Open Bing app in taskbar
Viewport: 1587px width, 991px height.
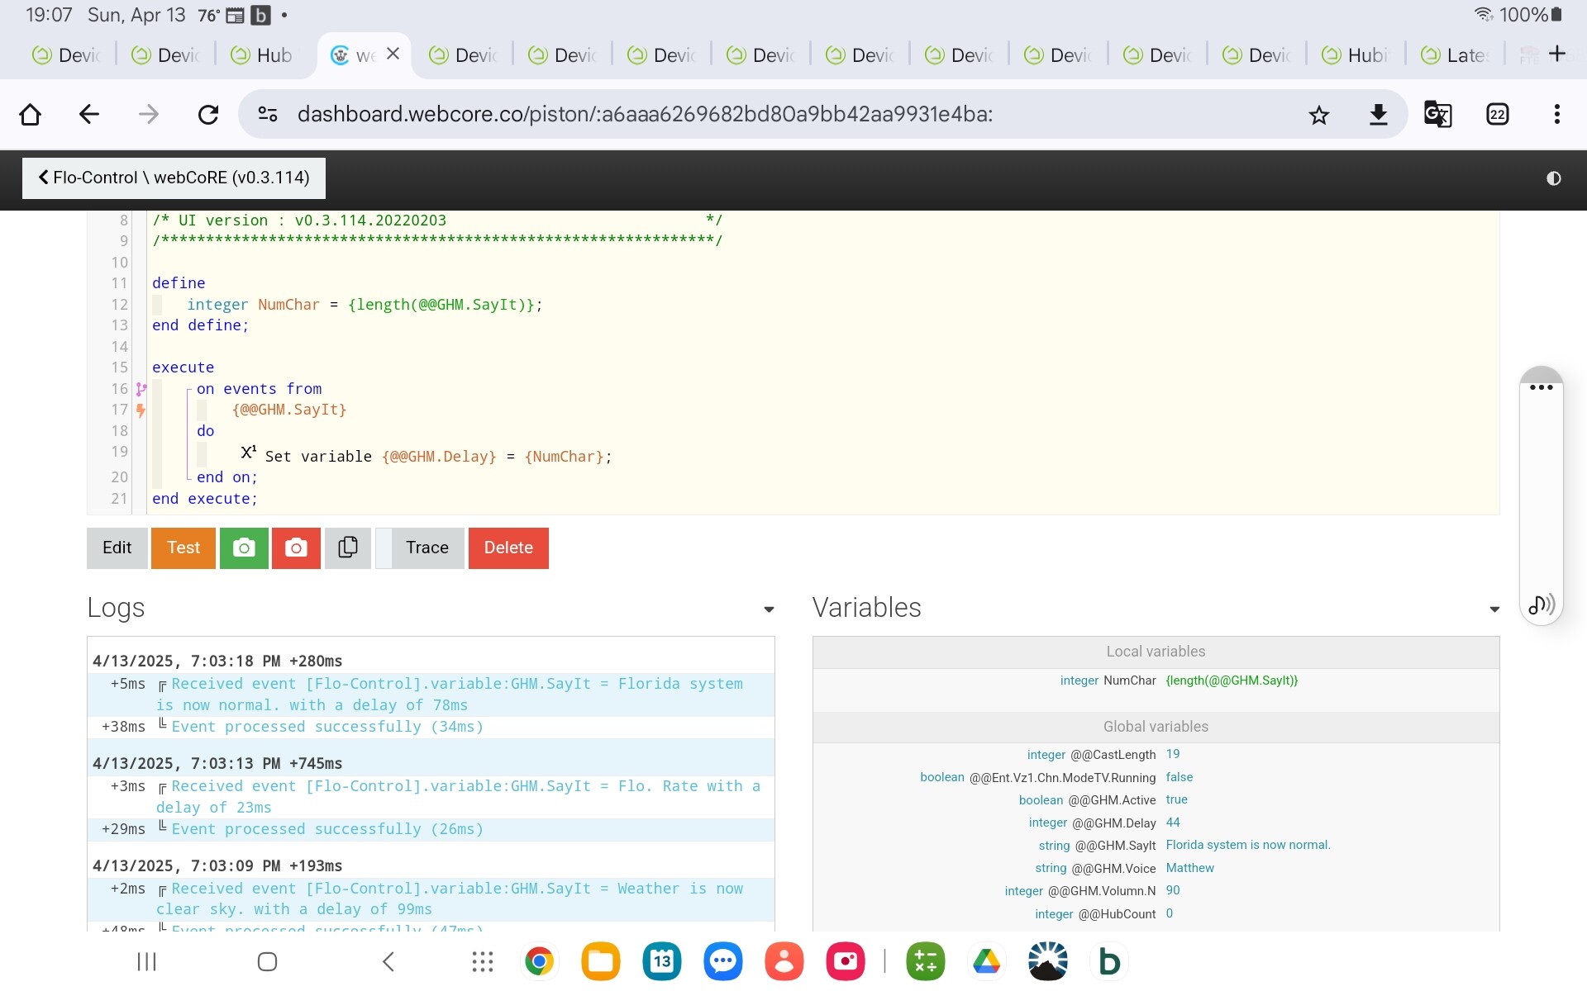coord(1109,961)
